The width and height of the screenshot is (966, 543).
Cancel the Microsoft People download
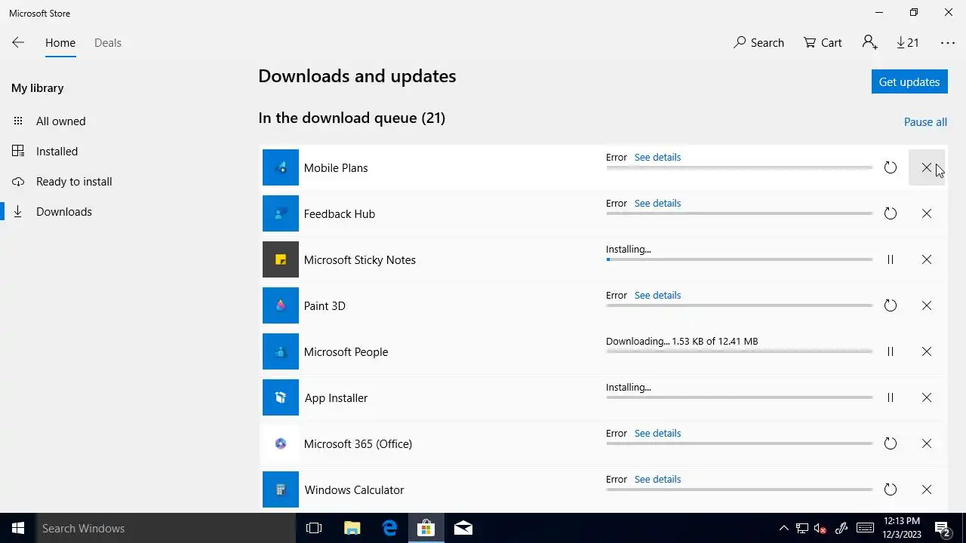tap(927, 351)
